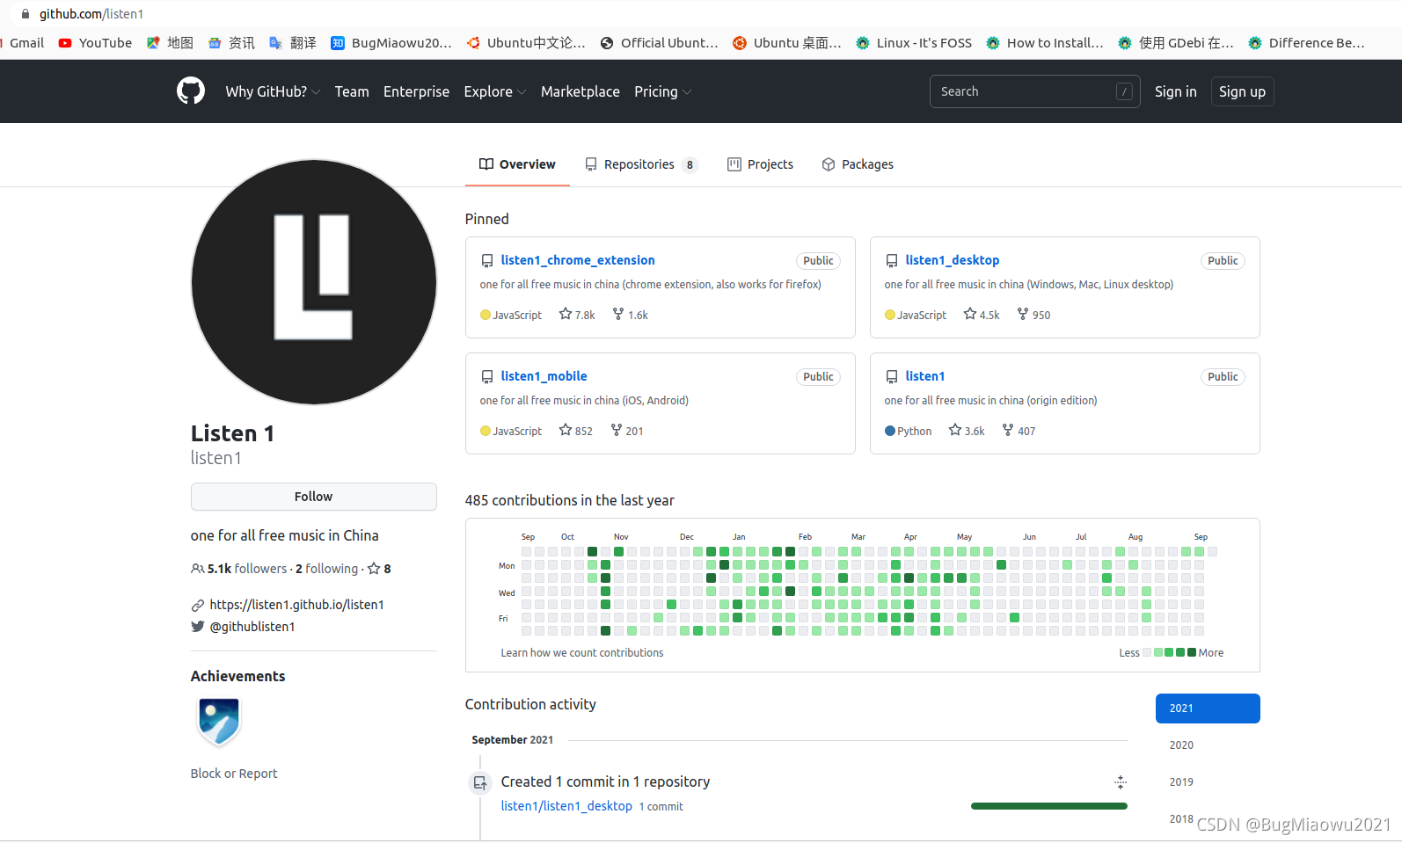Click the darkest green contribution legend square
This screenshot has width=1402, height=843.
click(1192, 652)
